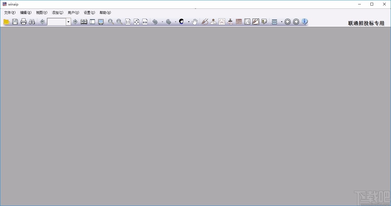Expand the page number combo box arrow
Image resolution: width=391 pixels, height=206 pixels.
pyautogui.click(x=68, y=22)
